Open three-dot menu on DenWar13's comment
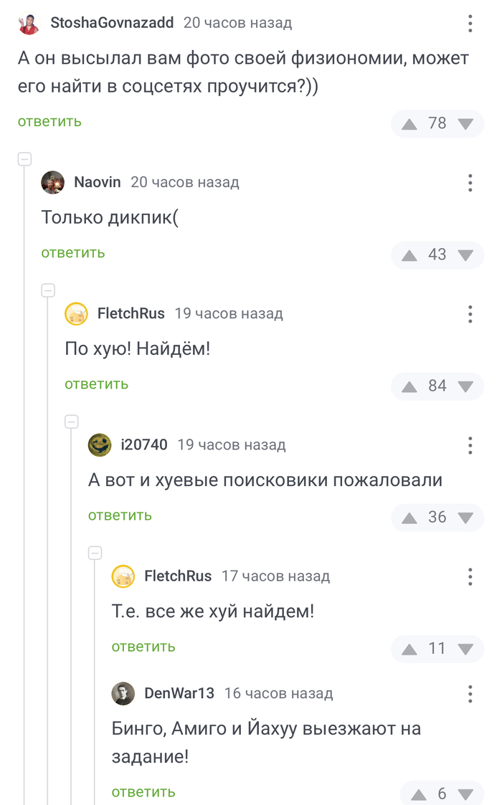Screen dimensions: 502x805 point(470,694)
